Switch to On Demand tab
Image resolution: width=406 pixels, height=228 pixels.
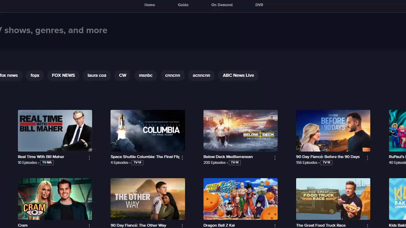pos(222,5)
